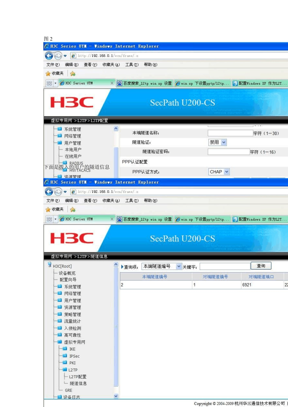Viewport: 288px width, 407px height.
Task: Sort by the 对端隧道编号 column header
Action: tap(215, 276)
